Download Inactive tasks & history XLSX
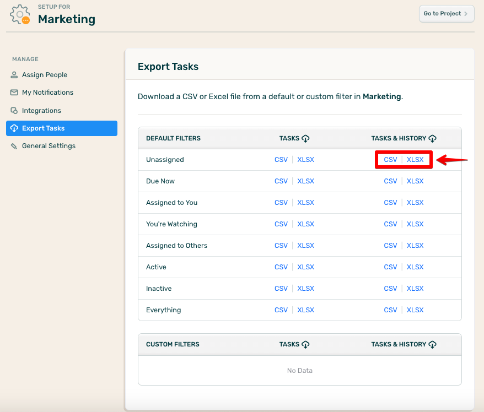484x412 pixels. 415,289
